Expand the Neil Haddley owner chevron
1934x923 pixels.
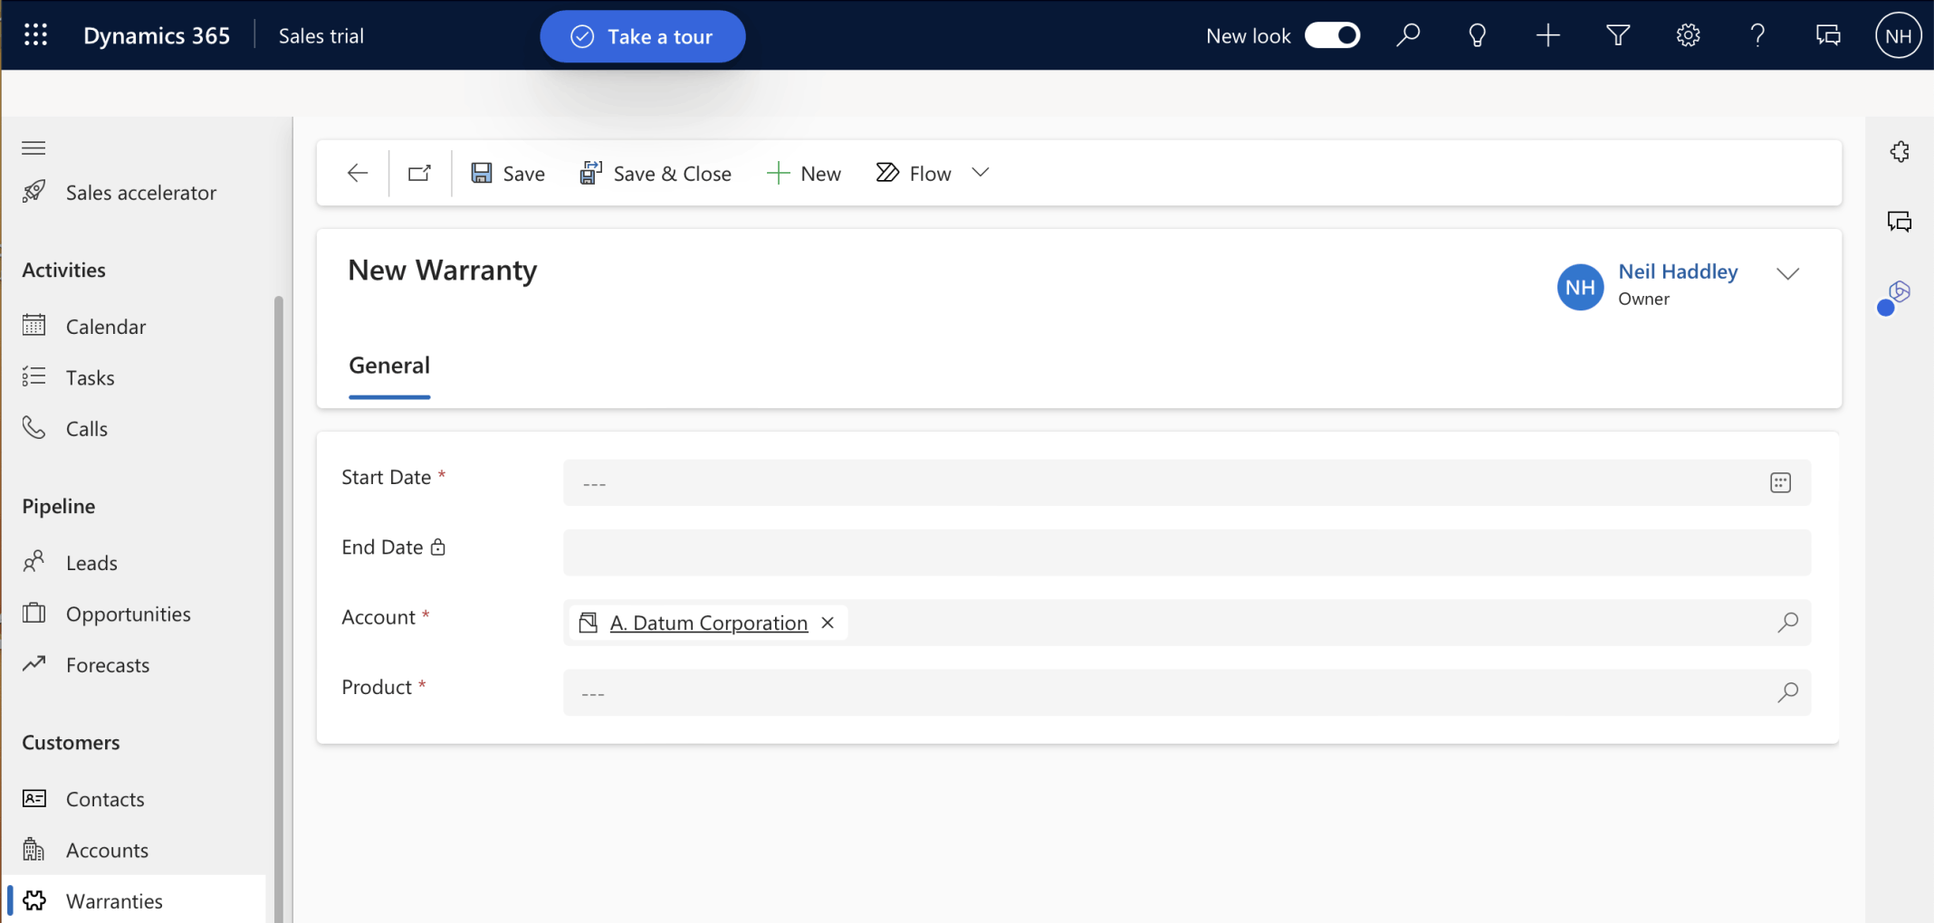(x=1789, y=273)
